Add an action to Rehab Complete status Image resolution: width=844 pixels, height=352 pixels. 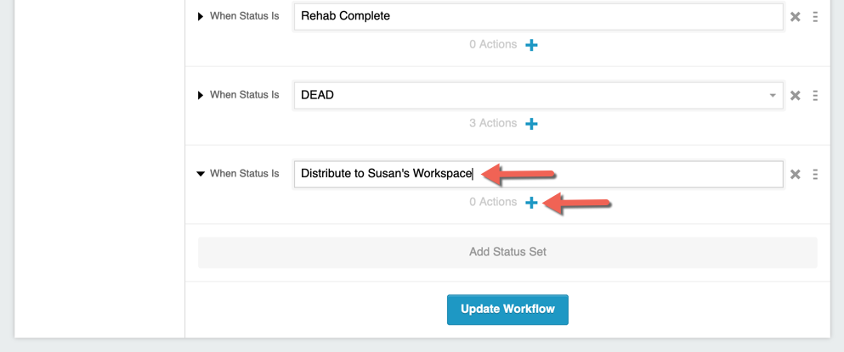(x=531, y=45)
